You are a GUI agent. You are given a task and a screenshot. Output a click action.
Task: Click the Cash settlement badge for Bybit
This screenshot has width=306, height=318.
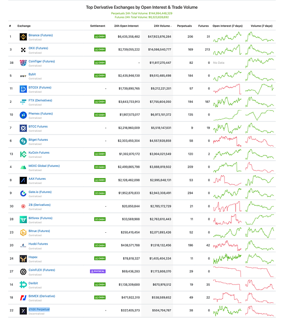point(100,76)
